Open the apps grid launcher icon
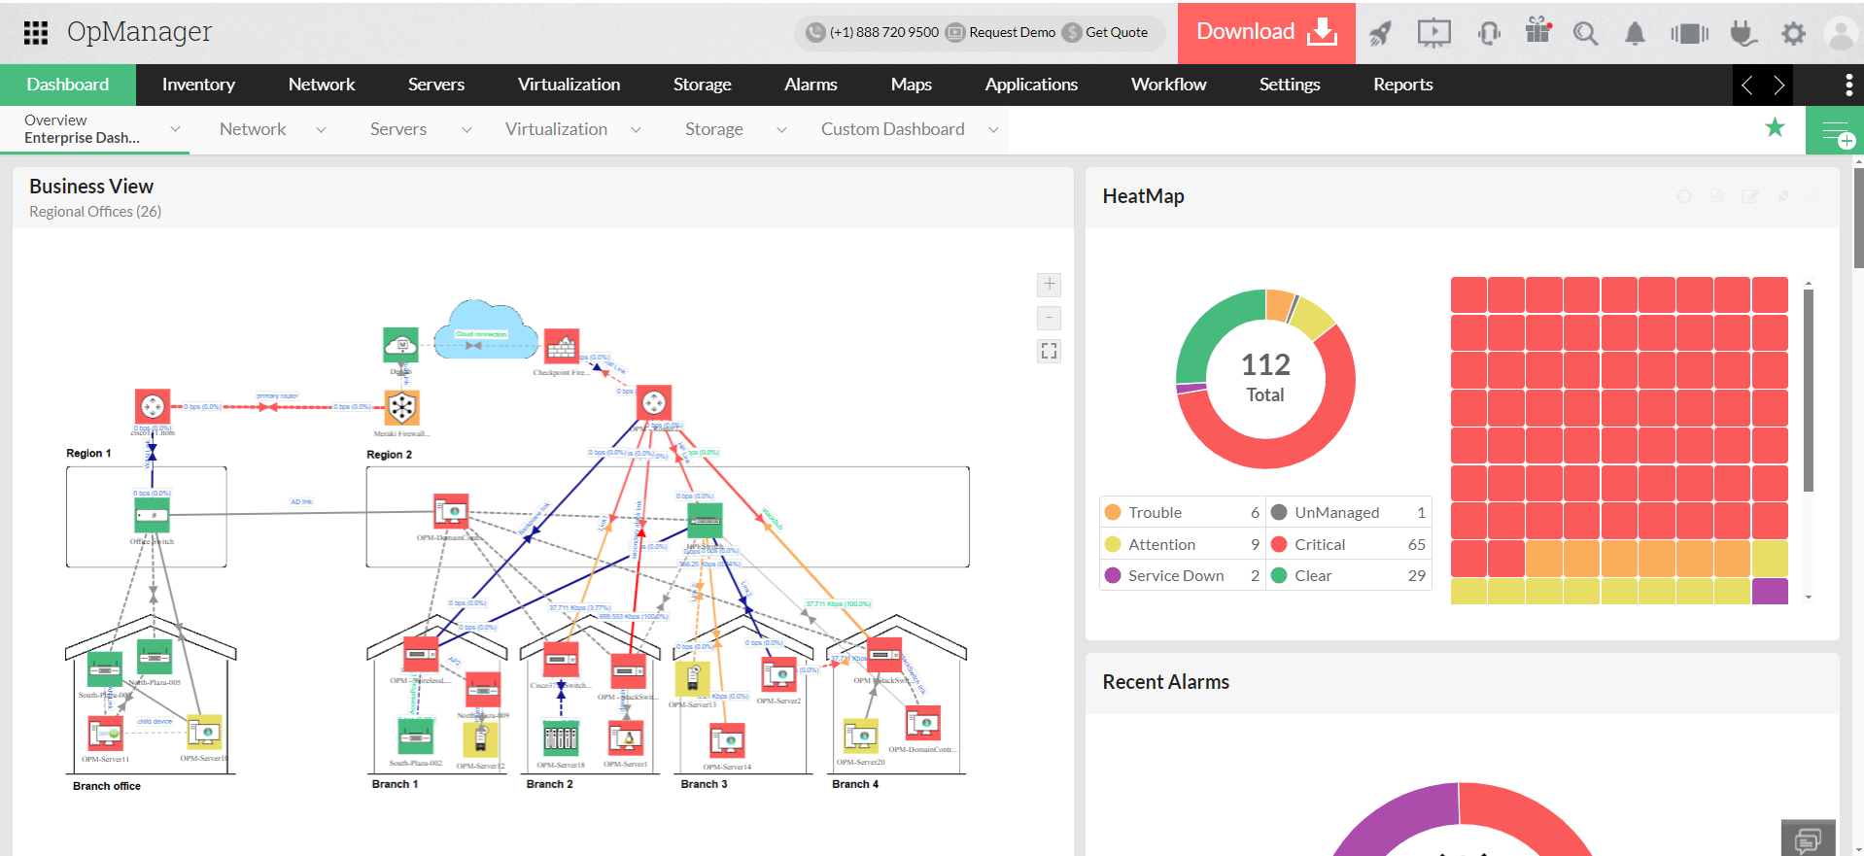This screenshot has height=856, width=1864. click(36, 33)
